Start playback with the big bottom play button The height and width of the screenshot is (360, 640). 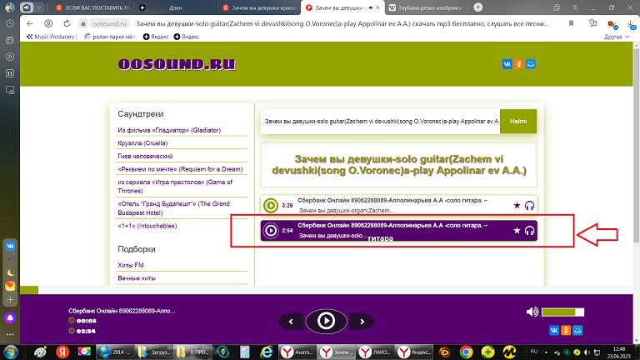(326, 321)
